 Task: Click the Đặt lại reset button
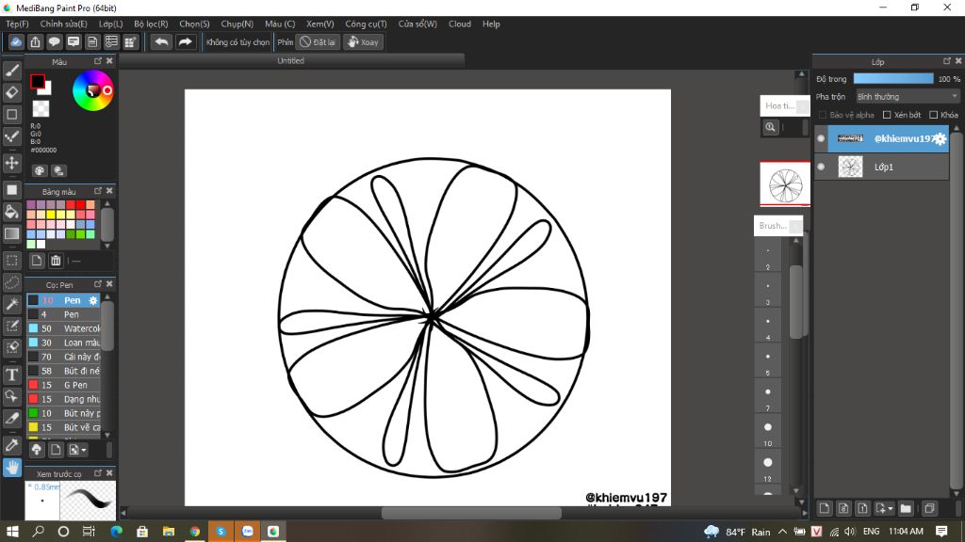[319, 41]
